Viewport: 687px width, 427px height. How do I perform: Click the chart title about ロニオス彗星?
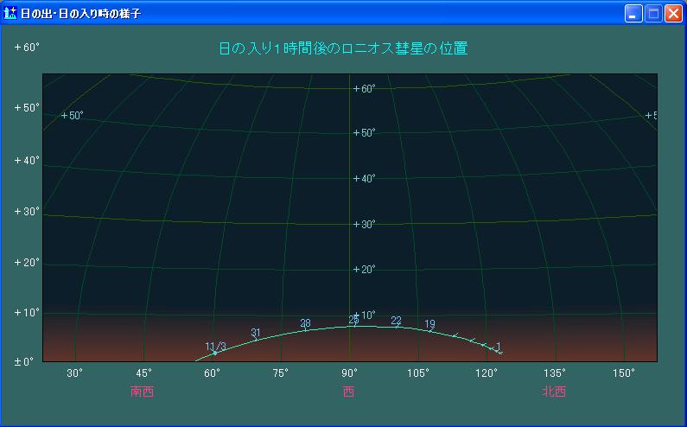point(343,48)
